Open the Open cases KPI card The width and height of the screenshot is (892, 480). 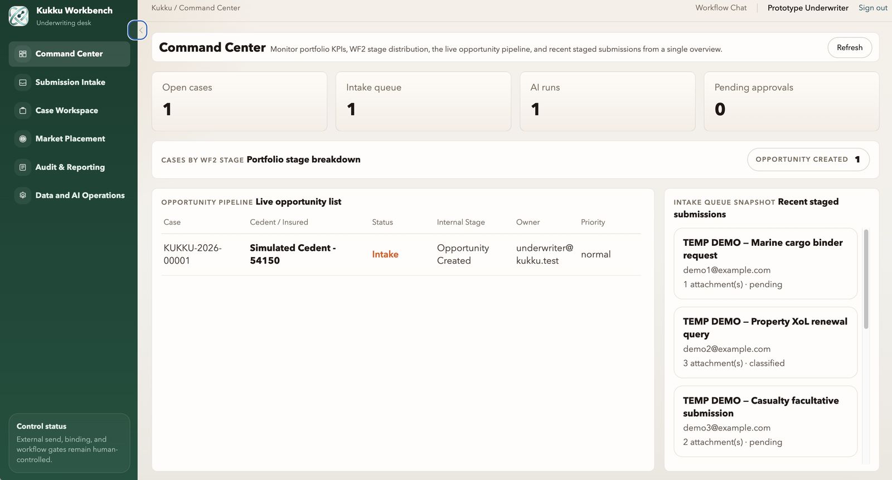click(x=239, y=101)
